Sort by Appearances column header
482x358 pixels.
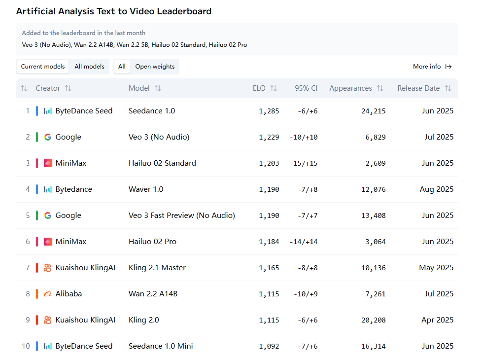tap(350, 88)
